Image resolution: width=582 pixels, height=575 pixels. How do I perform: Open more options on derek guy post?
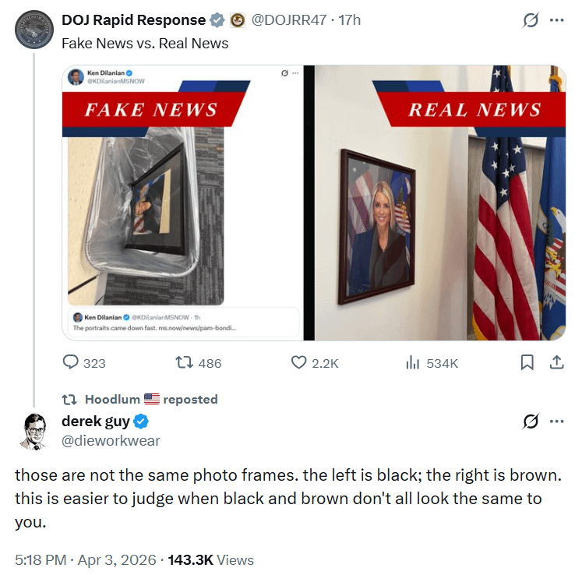click(x=556, y=422)
